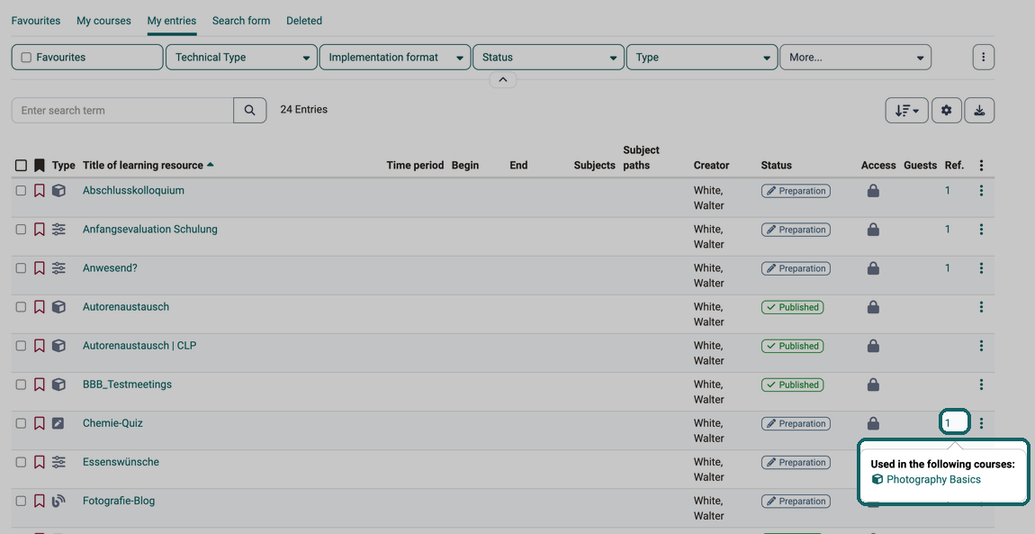Select the BBB_Testmeetings row checkbox
Screen dimensions: 1035x534
pos(21,385)
